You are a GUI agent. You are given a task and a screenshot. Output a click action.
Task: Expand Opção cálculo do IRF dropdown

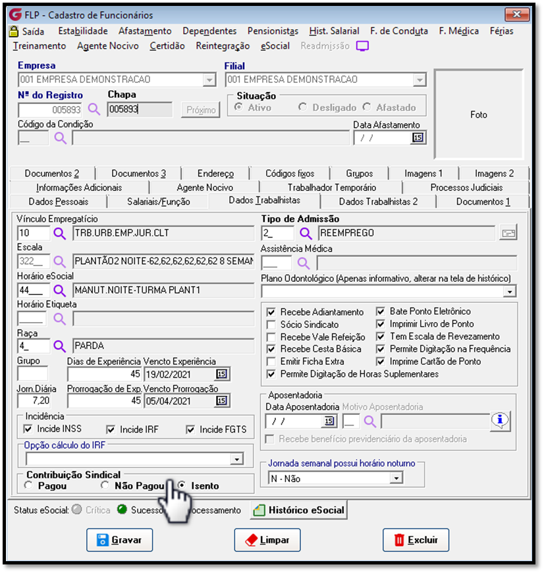[236, 459]
